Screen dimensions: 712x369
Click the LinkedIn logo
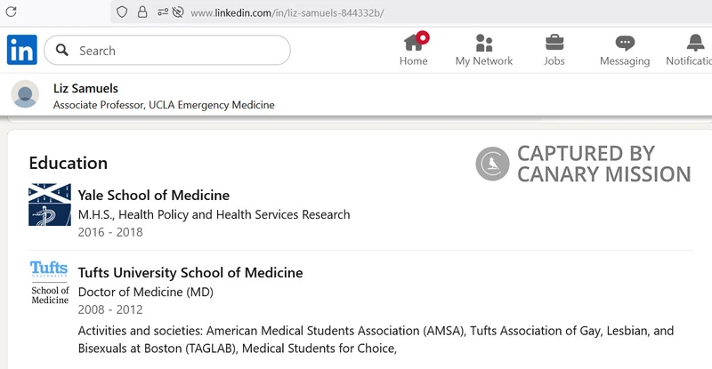click(x=21, y=50)
